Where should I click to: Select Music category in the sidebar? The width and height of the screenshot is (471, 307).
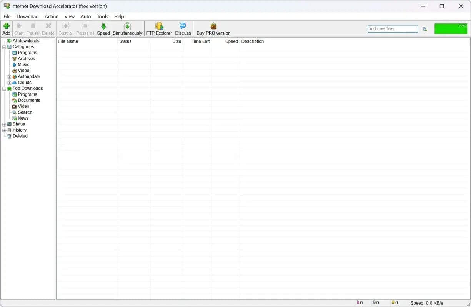point(23,64)
